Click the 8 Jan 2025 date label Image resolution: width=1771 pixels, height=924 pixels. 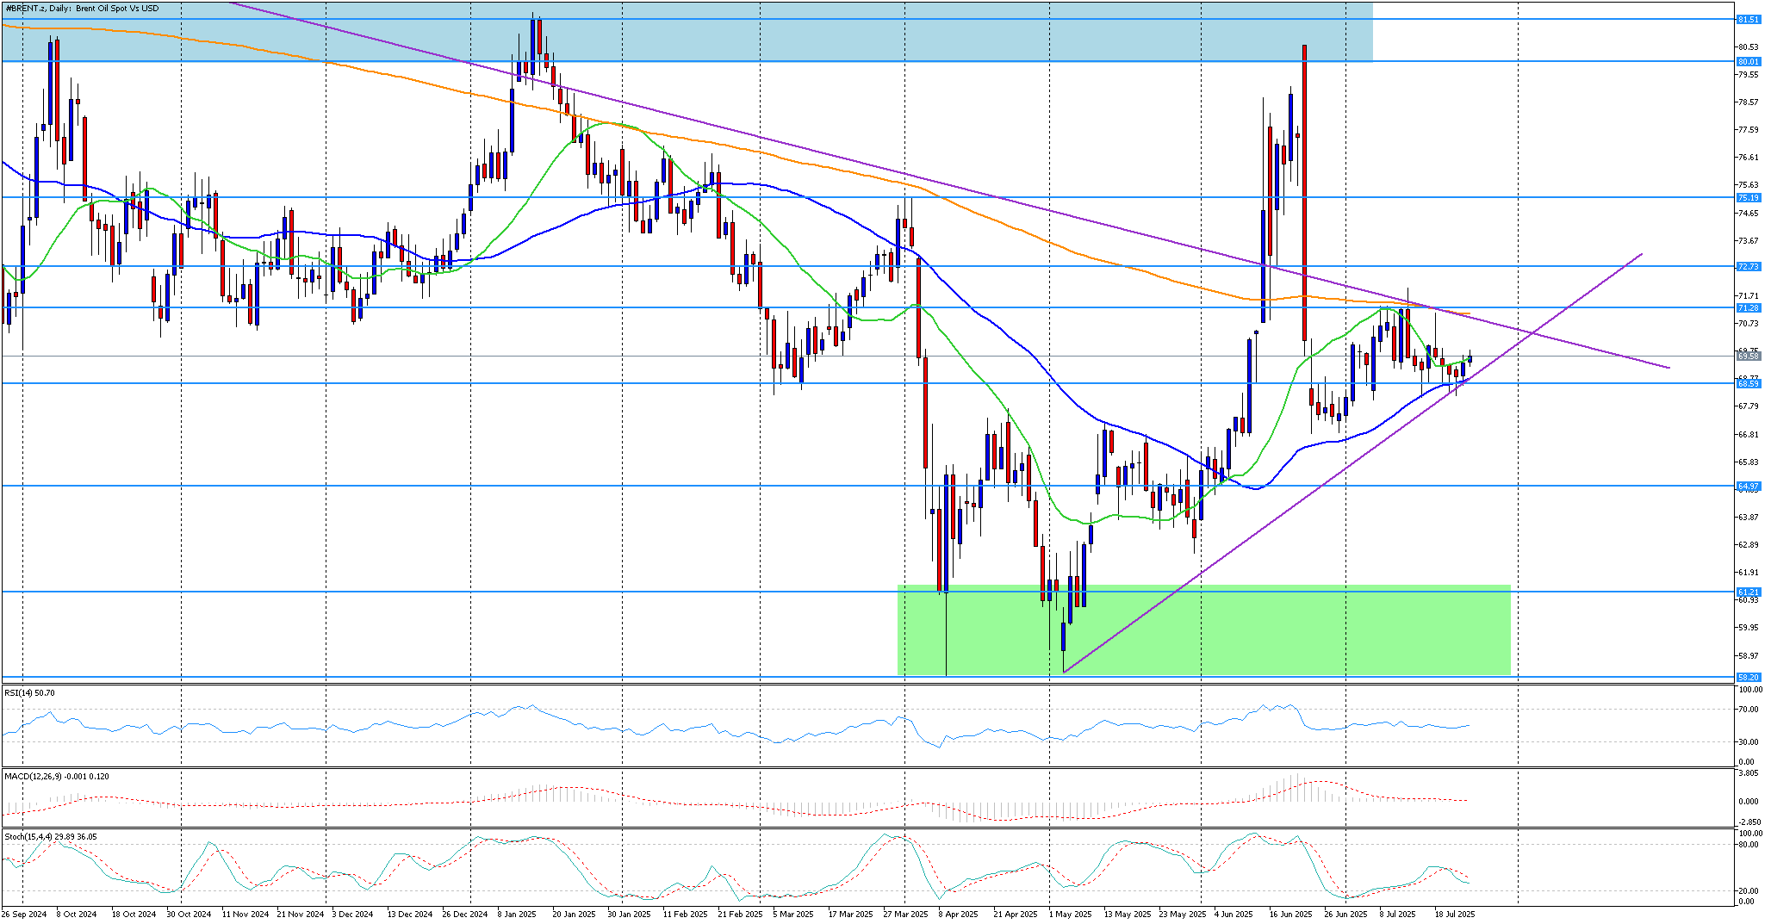coord(517,914)
